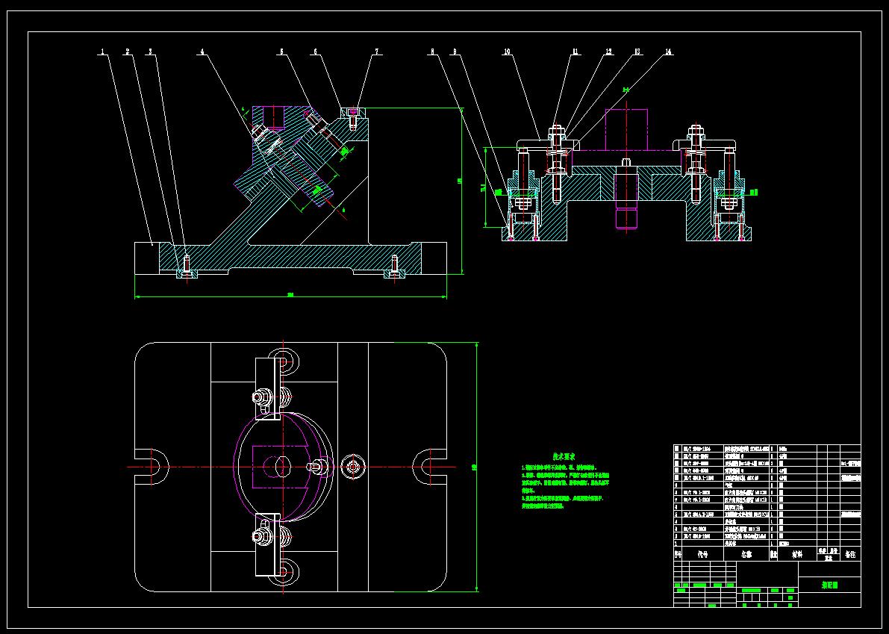The width and height of the screenshot is (889, 634).
Task: Select part callout number 1
Action: [x=102, y=52]
